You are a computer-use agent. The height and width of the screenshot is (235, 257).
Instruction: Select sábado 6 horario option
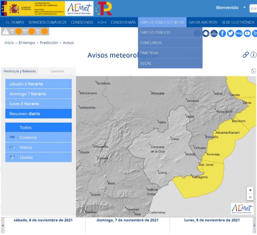[39, 84]
